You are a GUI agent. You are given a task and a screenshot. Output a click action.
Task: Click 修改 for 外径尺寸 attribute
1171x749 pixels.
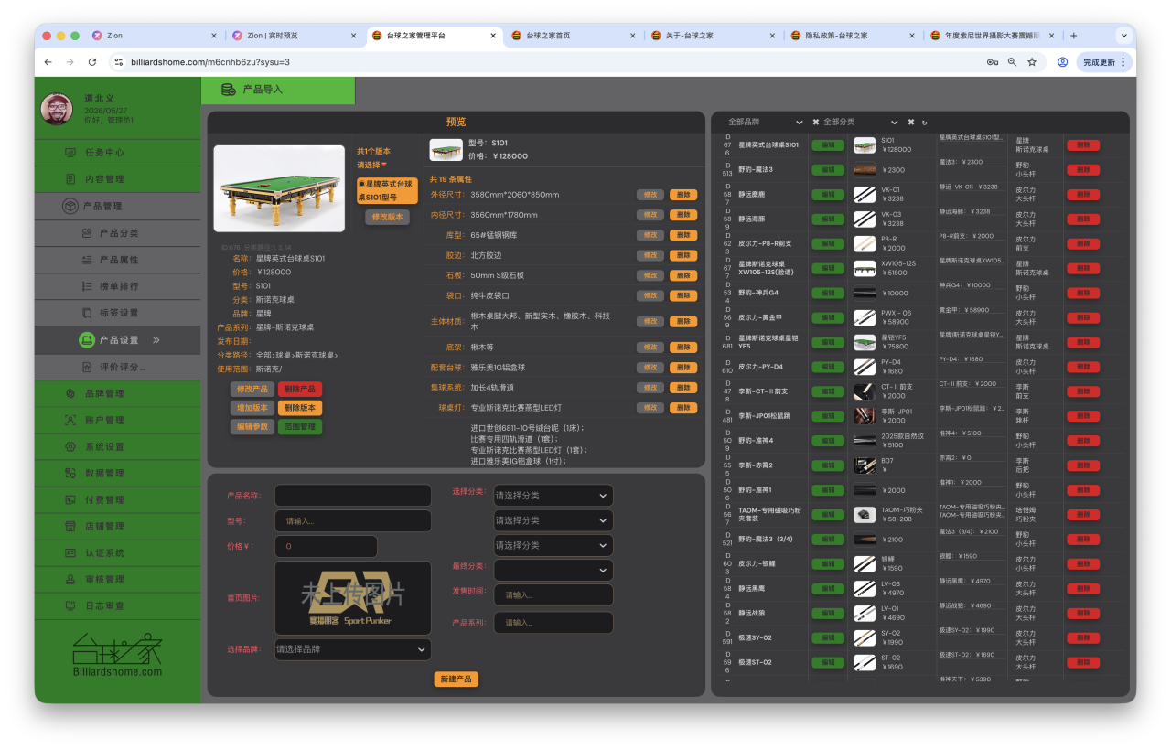(x=650, y=195)
